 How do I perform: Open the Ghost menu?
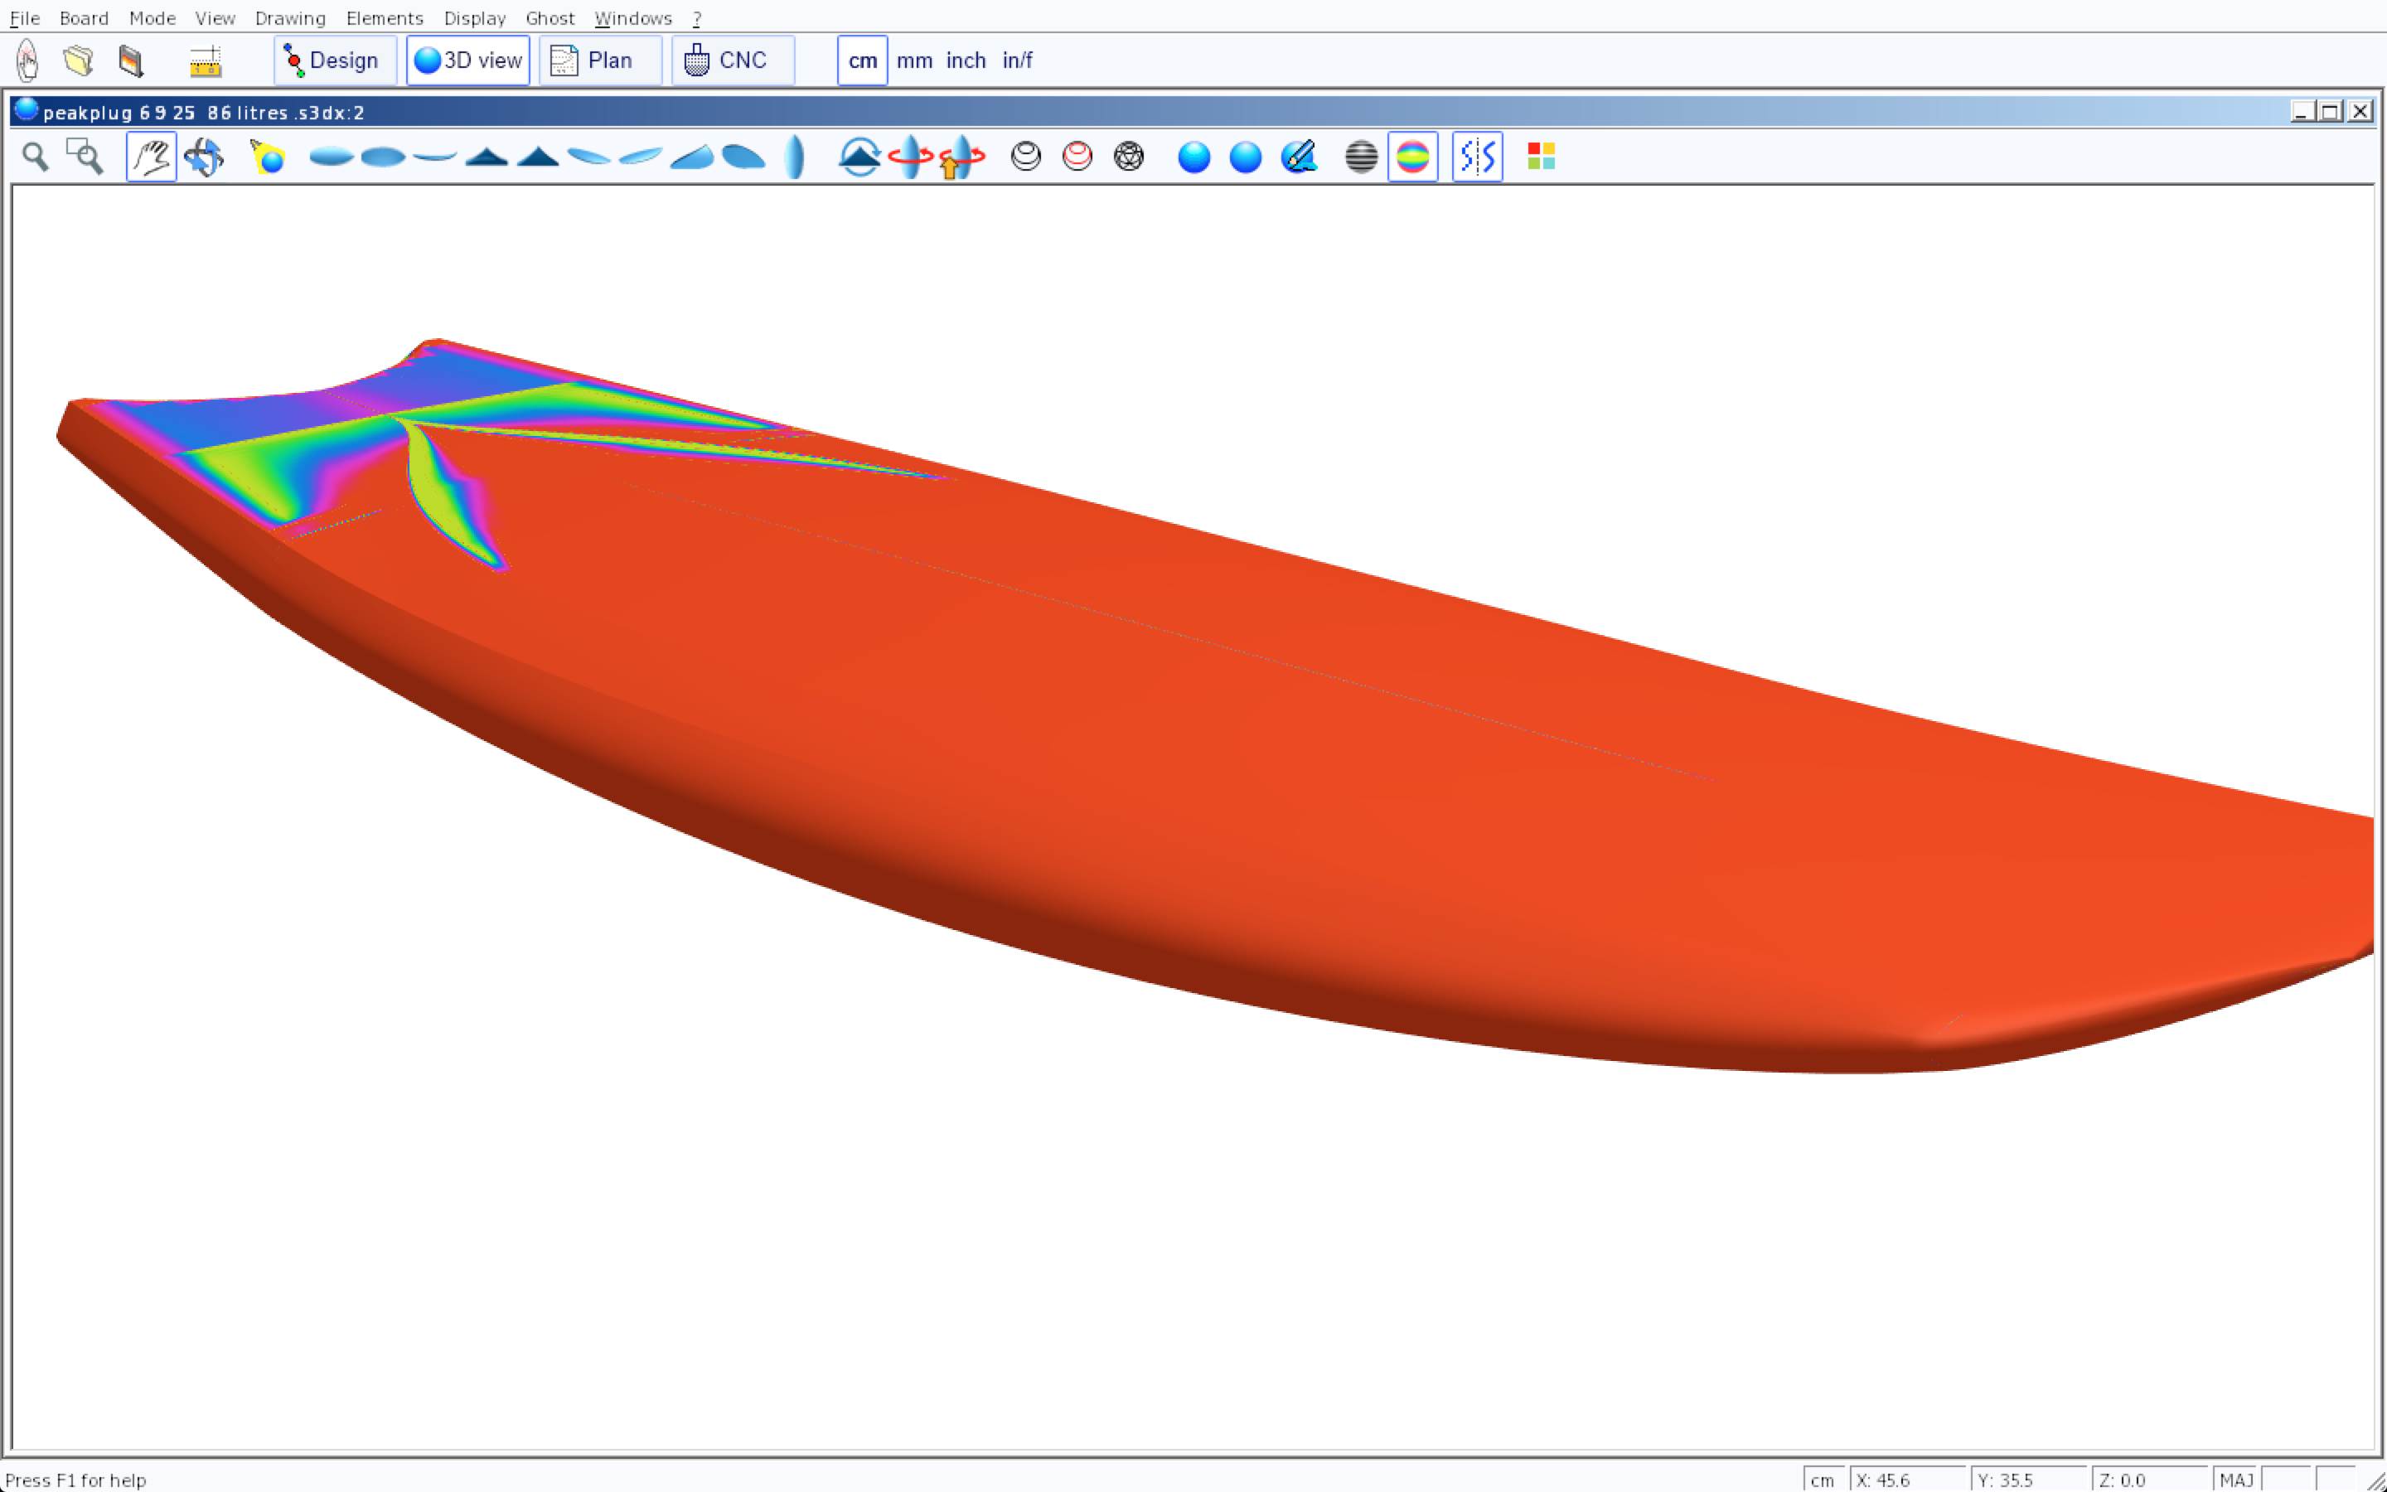[550, 17]
